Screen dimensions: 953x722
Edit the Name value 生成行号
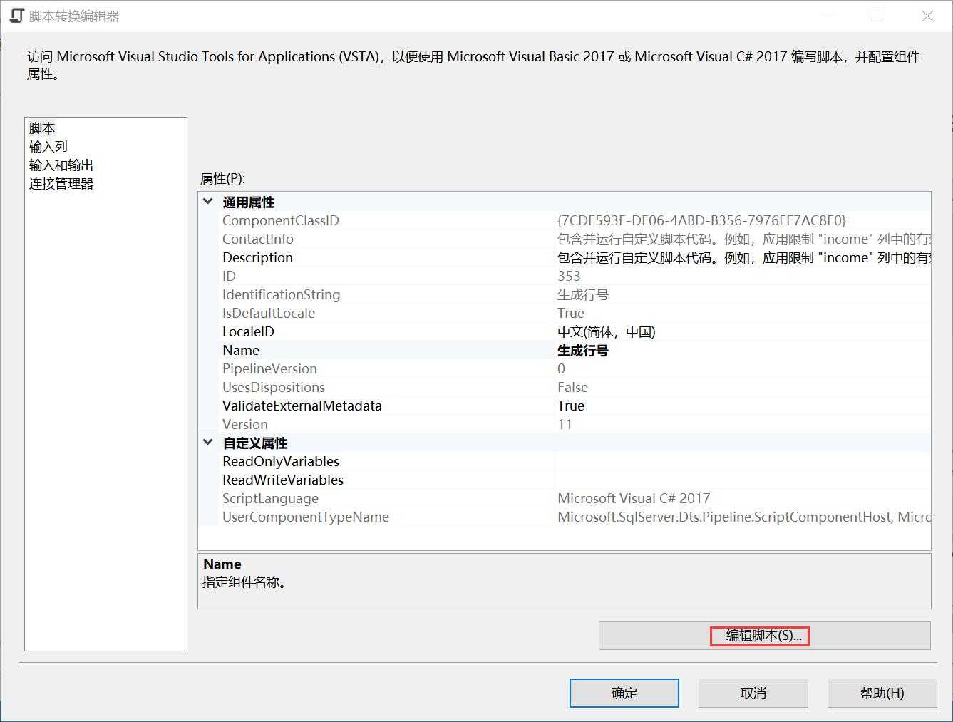[x=583, y=350]
